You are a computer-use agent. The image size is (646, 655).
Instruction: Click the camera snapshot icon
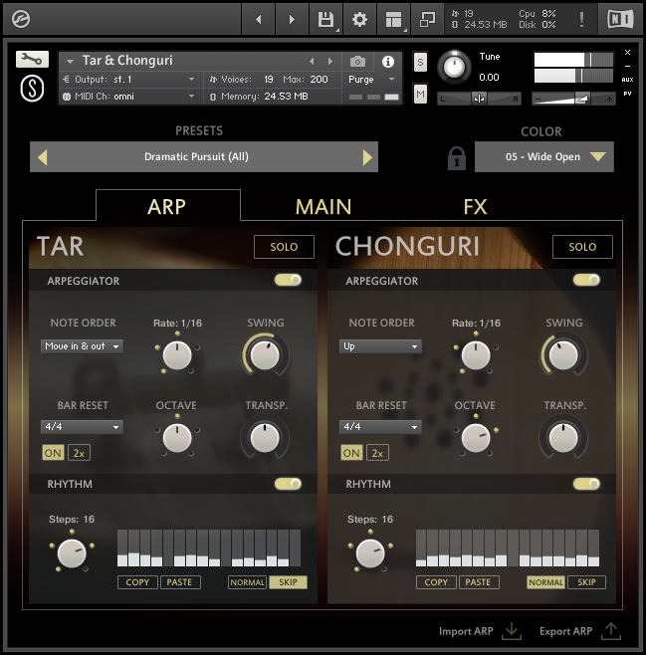point(358,62)
